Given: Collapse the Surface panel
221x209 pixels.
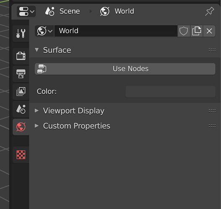Looking at the screenshot, I should [37, 50].
